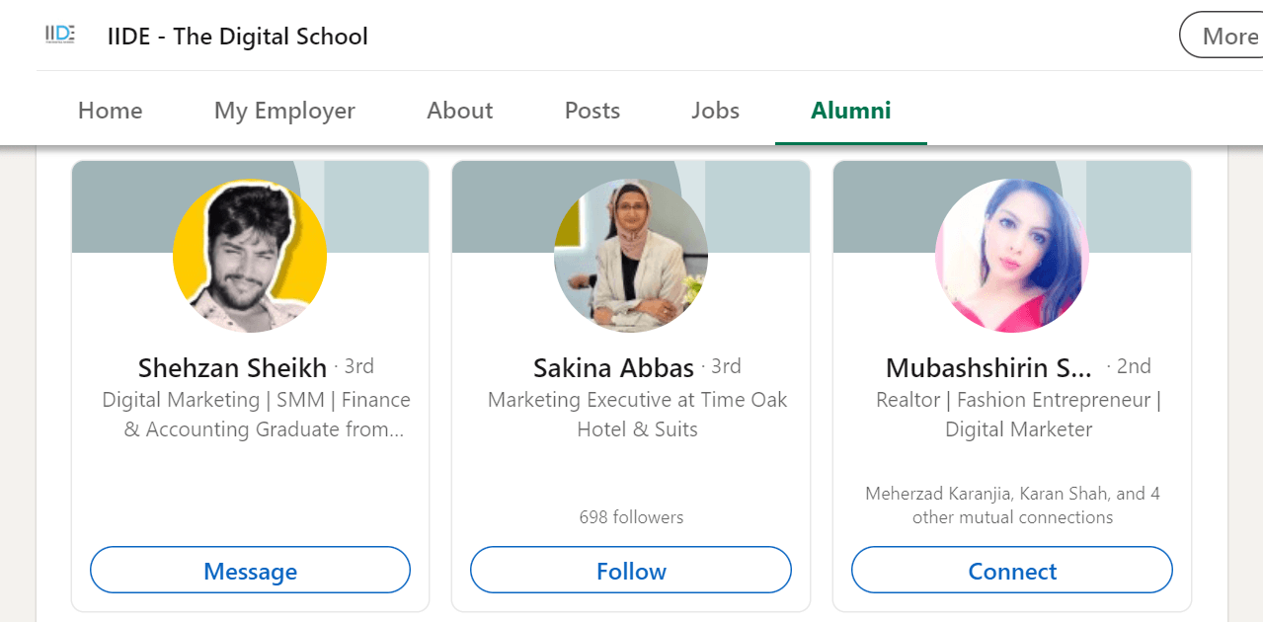The image size is (1263, 622).
Task: Open Mubashshirin's profile photo
Action: click(1011, 256)
